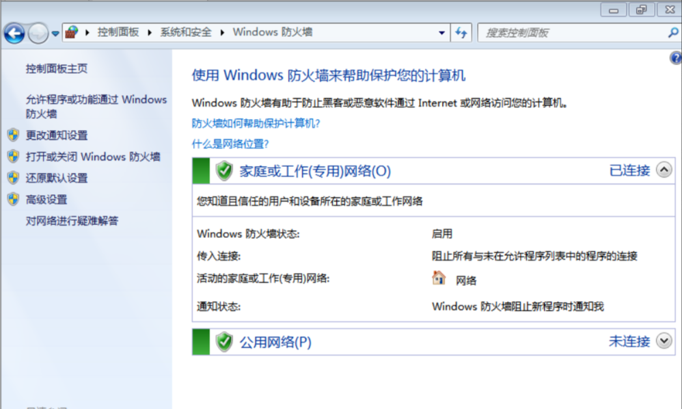The image size is (682, 409).
Task: Open 打开或关闭 Windows 防火墙 link
Action: click(93, 157)
